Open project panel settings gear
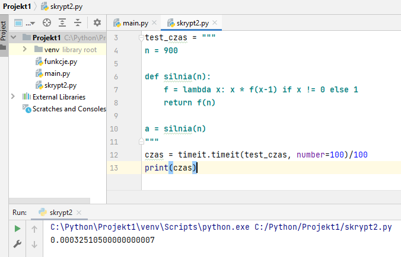This screenshot has width=401, height=257. click(x=97, y=23)
